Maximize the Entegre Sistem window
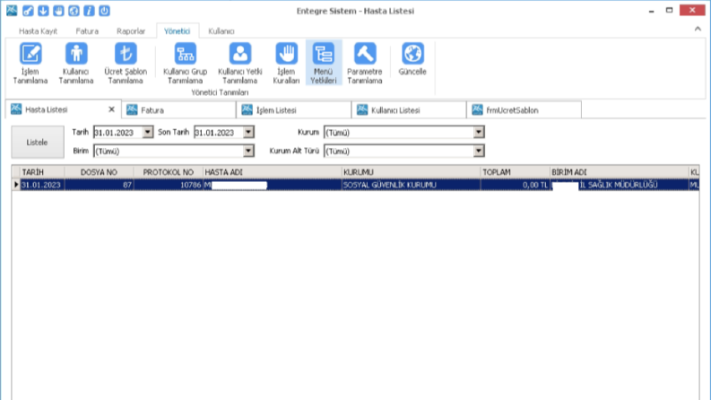Viewport: 711px width, 400px height. click(669, 10)
